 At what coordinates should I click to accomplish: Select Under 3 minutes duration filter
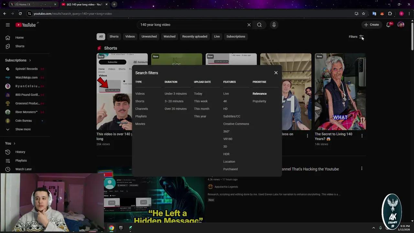pyautogui.click(x=176, y=94)
